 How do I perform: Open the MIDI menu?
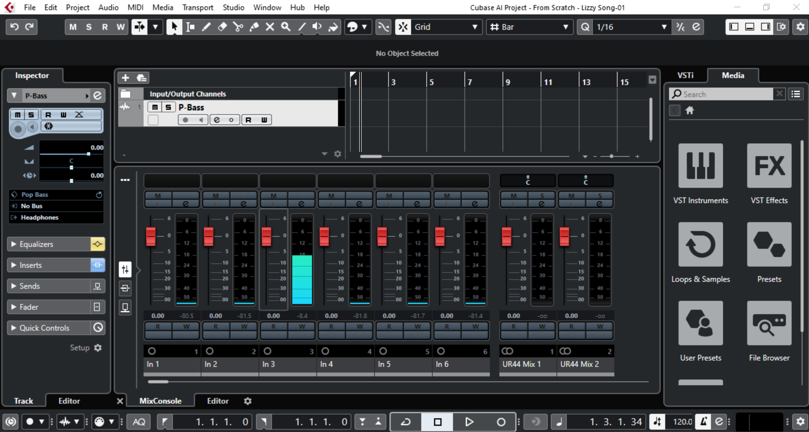[x=136, y=8]
